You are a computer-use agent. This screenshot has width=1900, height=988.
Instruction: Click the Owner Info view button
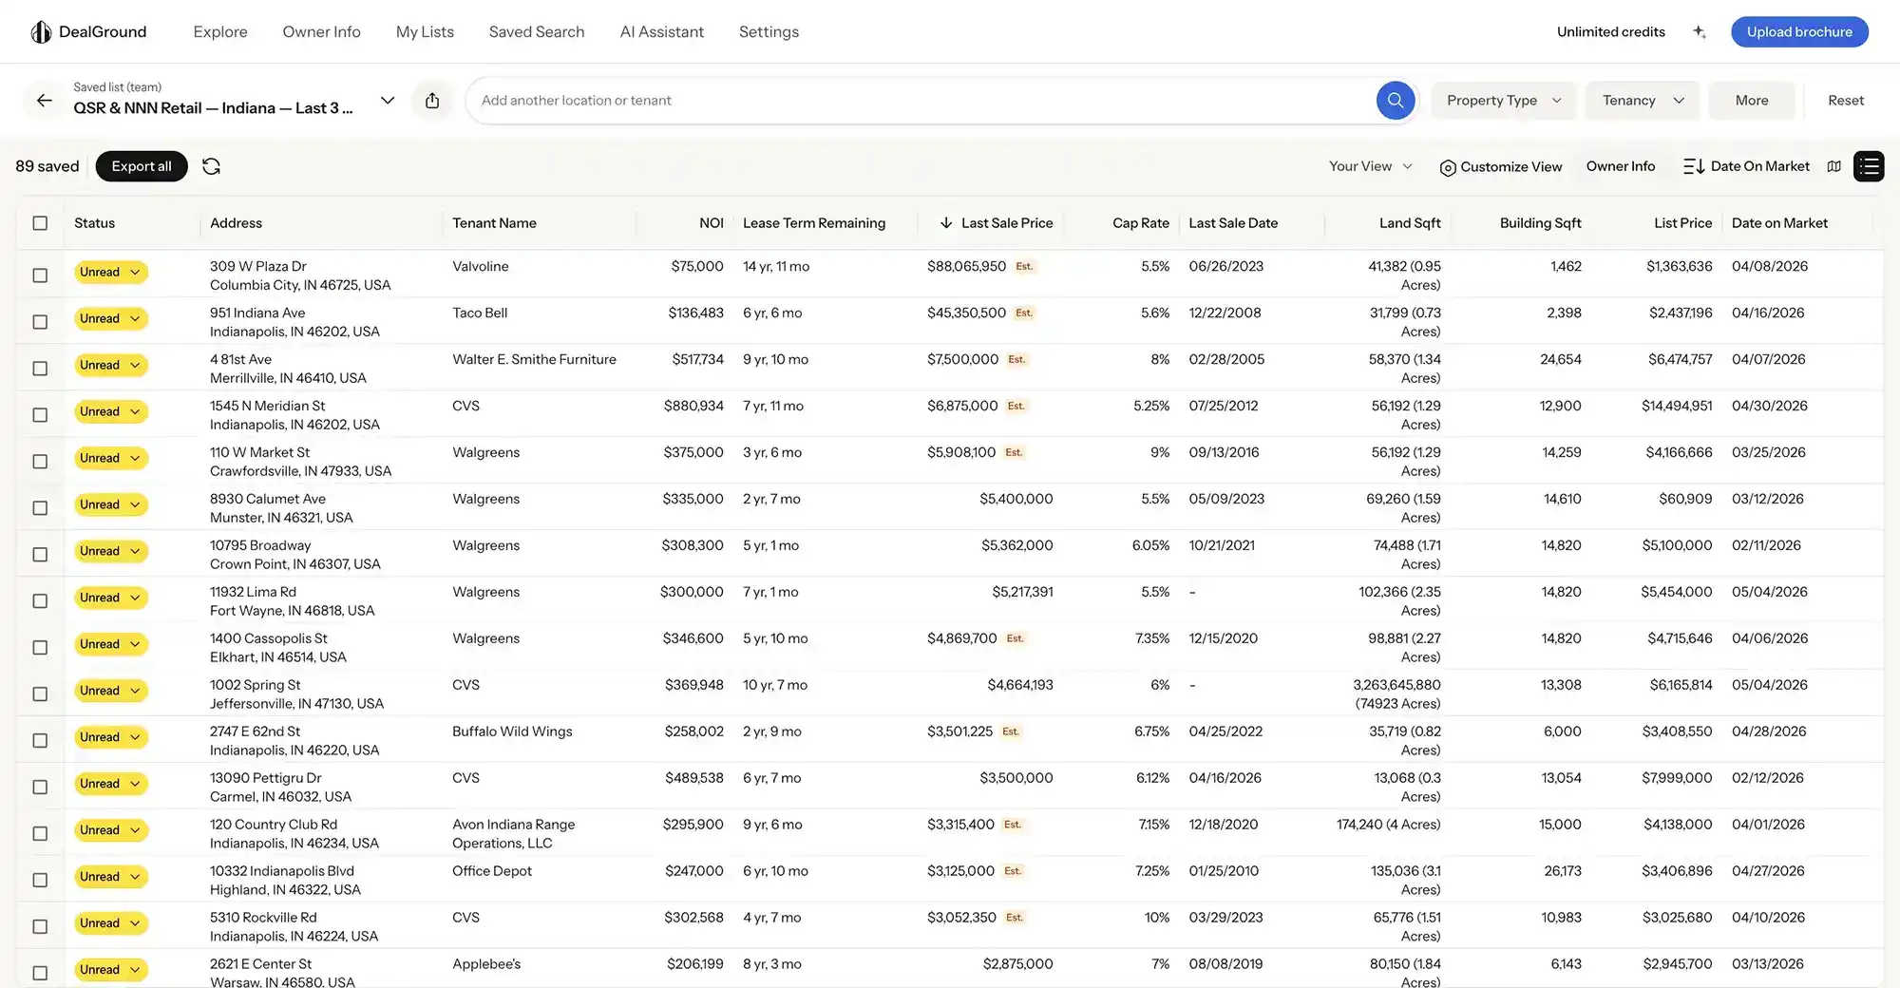tap(1621, 166)
